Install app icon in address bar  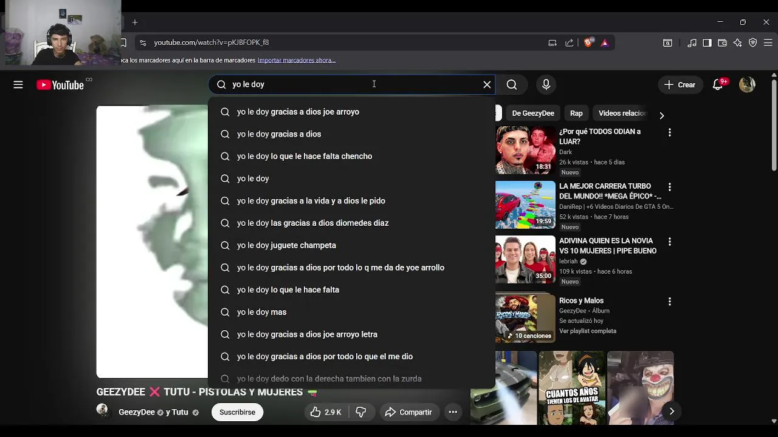(x=552, y=42)
